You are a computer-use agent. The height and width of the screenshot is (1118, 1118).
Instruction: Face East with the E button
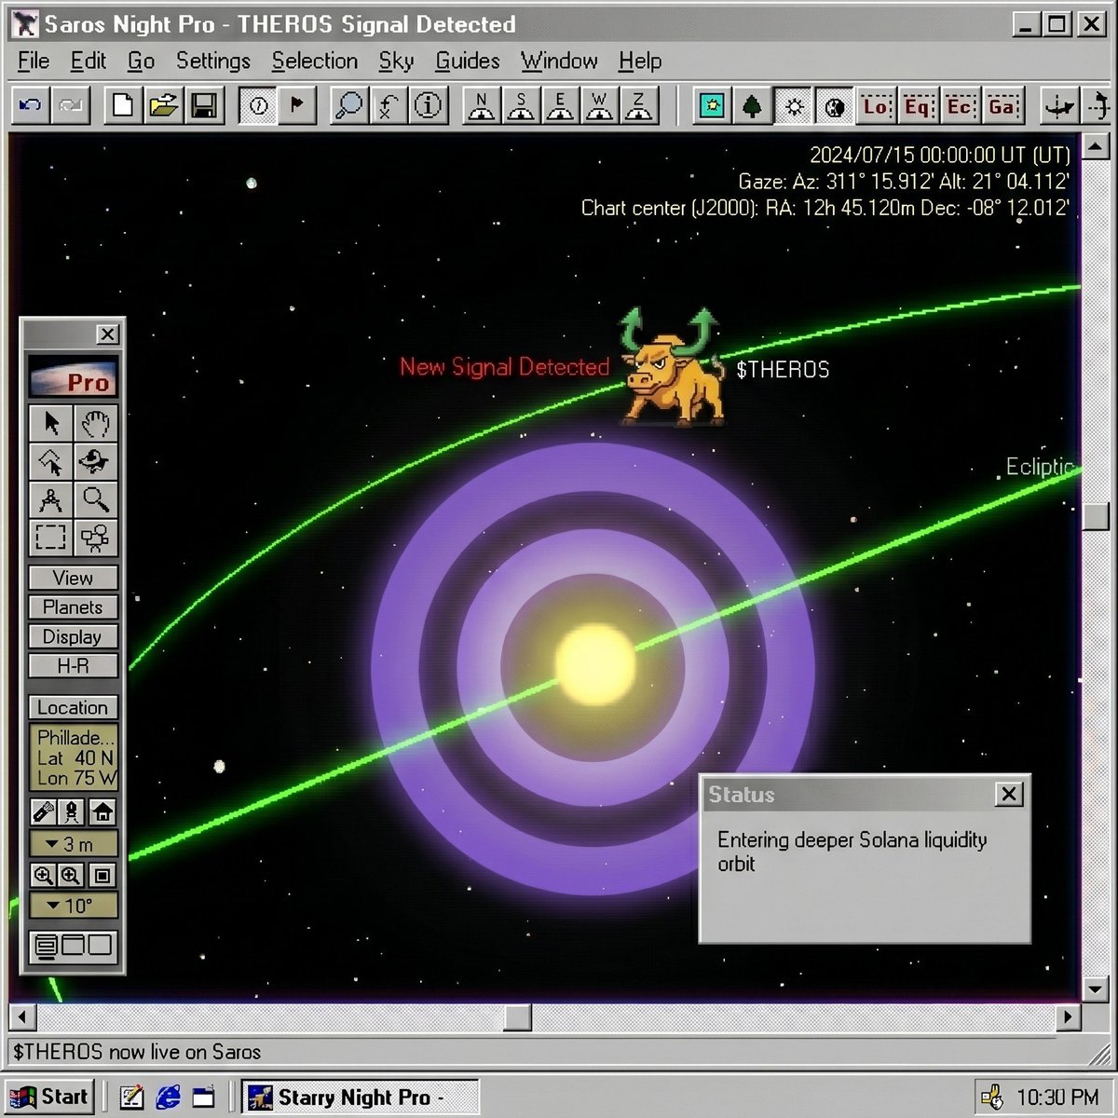[560, 106]
